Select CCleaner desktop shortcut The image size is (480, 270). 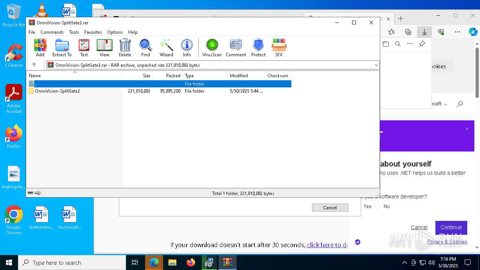pyautogui.click(x=14, y=55)
